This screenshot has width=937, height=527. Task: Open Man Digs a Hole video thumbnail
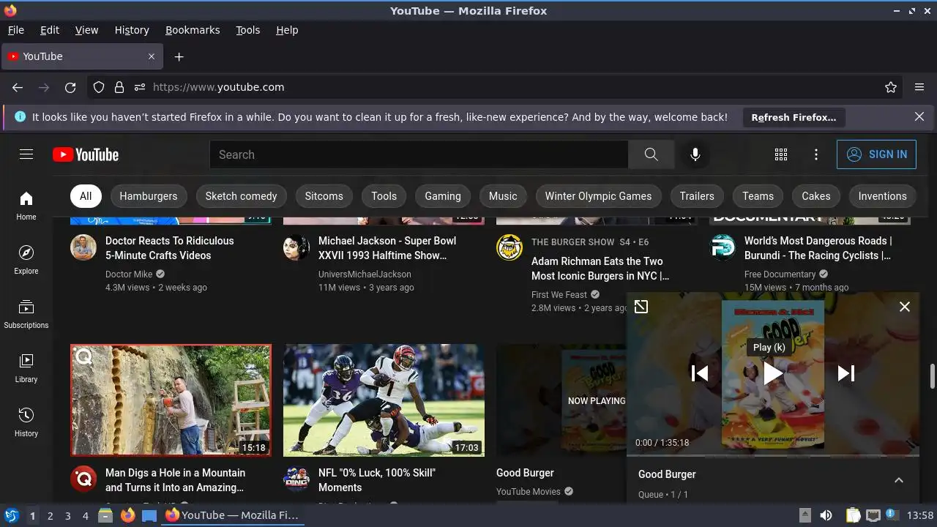click(171, 400)
